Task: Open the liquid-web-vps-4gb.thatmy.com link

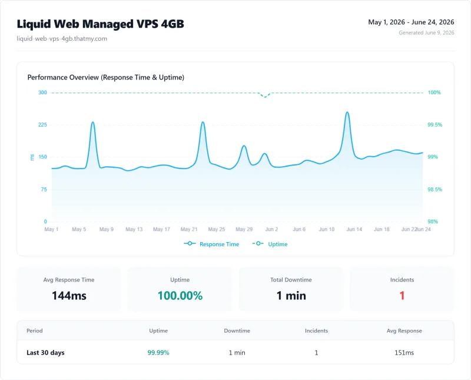Action: point(62,38)
